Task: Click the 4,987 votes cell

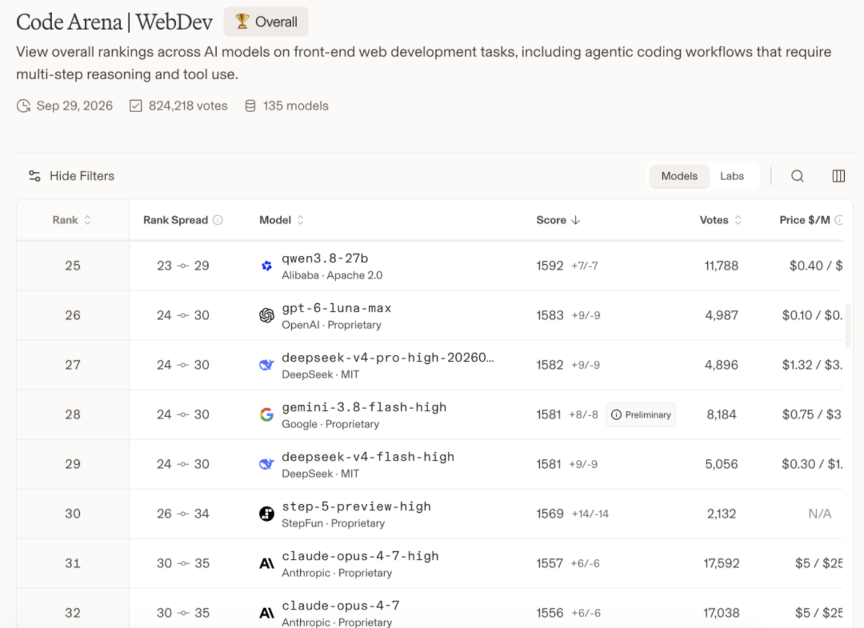Action: (x=722, y=315)
